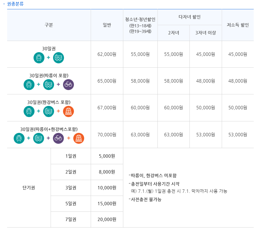Click the subway icon in 30일권(따릉이+한강버스포함) row
Image resolution: width=259 pixels, height=231 pixels.
coord(19,138)
